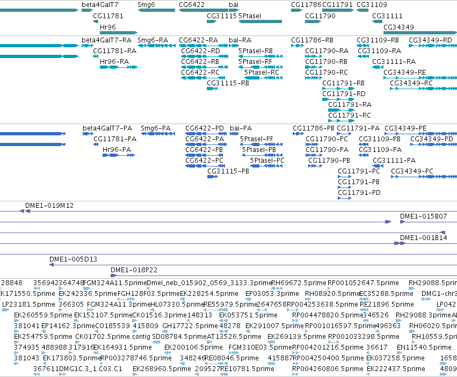The width and height of the screenshot is (457, 377).
Task: Click the 5PtaseI gene label
Action: click(x=250, y=16)
